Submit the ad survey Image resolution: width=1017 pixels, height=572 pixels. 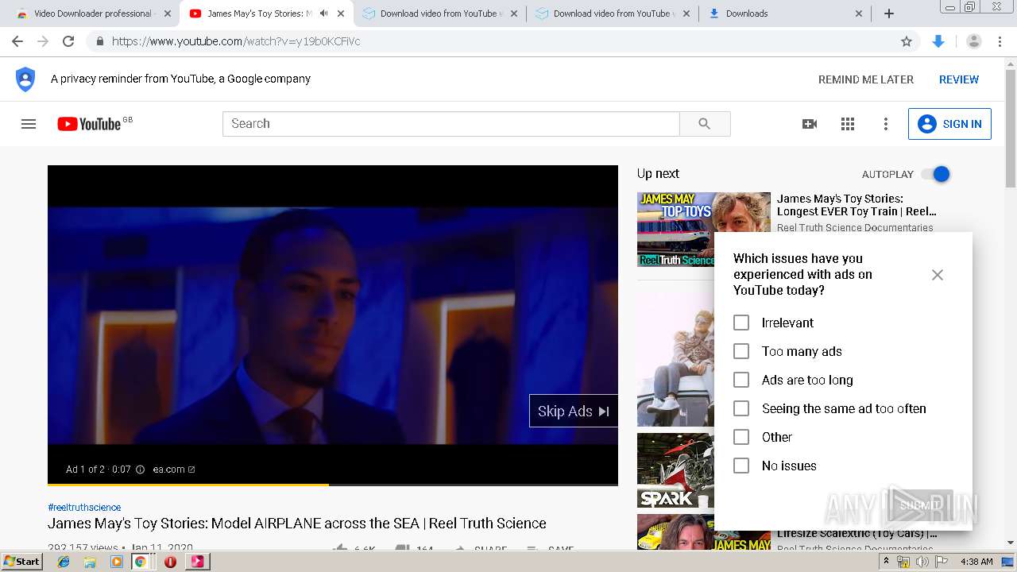pos(920,505)
